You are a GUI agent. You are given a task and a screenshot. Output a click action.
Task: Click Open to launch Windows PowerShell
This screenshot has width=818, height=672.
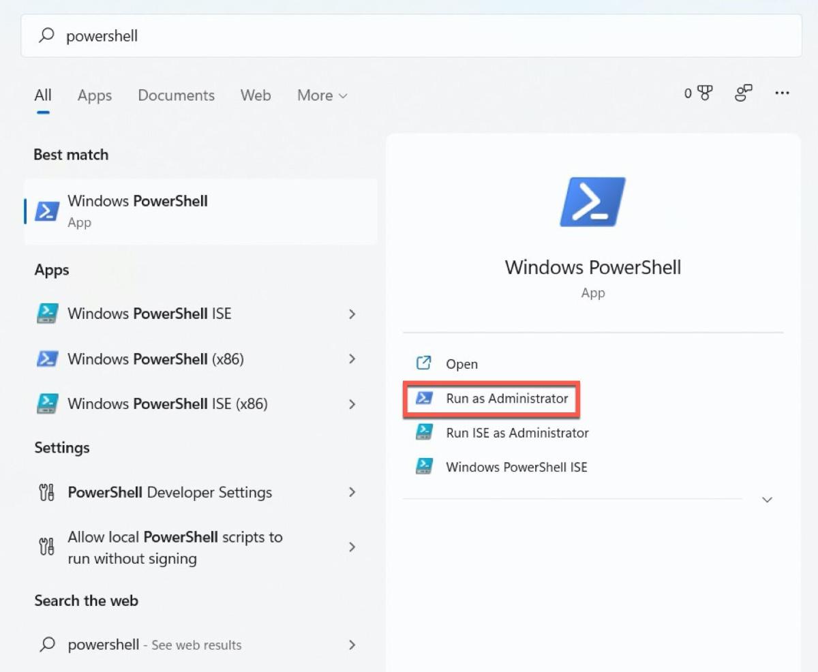tap(462, 364)
